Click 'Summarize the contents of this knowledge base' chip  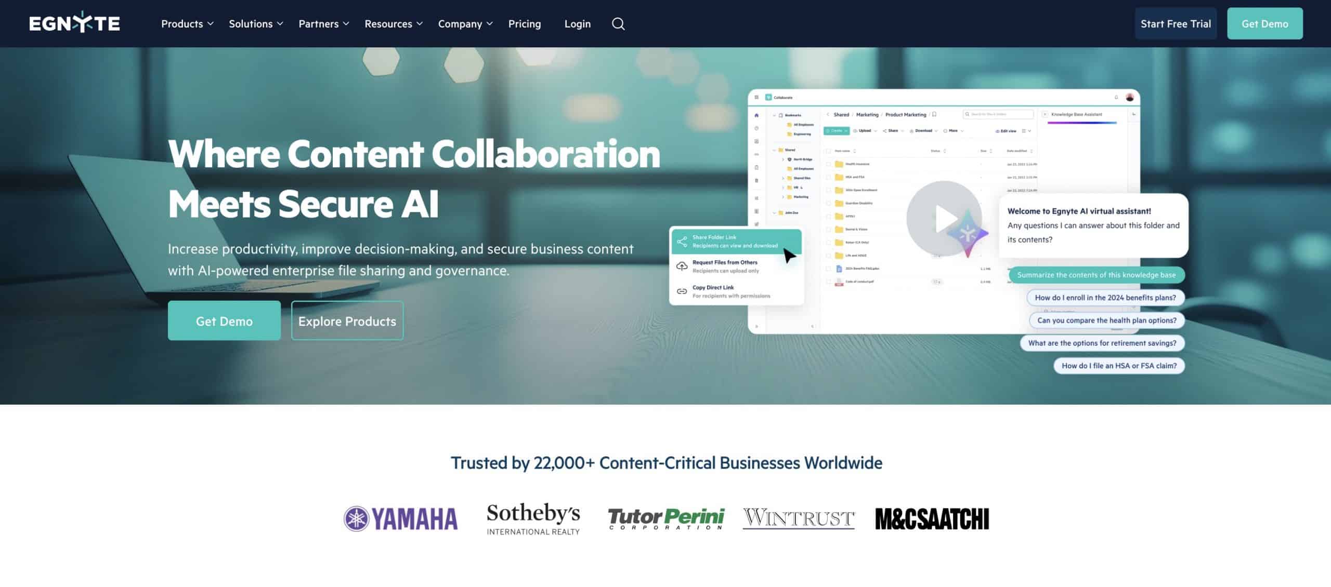point(1096,275)
